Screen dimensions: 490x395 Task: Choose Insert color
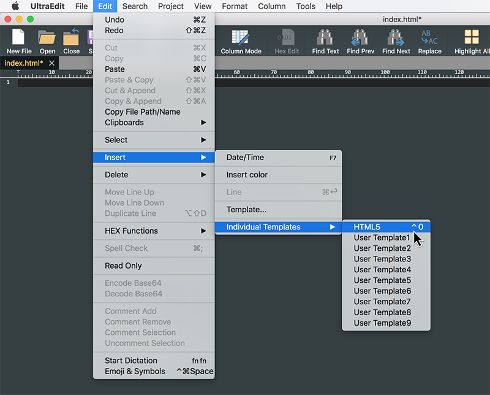(x=278, y=175)
